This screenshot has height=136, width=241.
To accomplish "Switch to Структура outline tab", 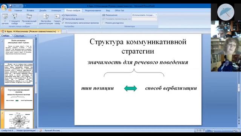I will 19,36.
